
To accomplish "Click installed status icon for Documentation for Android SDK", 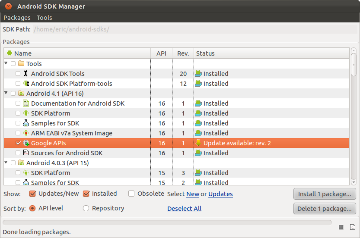I will [198, 103].
